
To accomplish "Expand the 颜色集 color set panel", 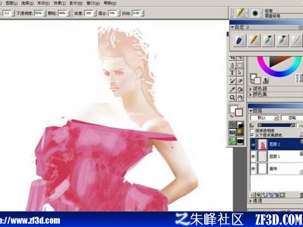I will click(258, 94).
